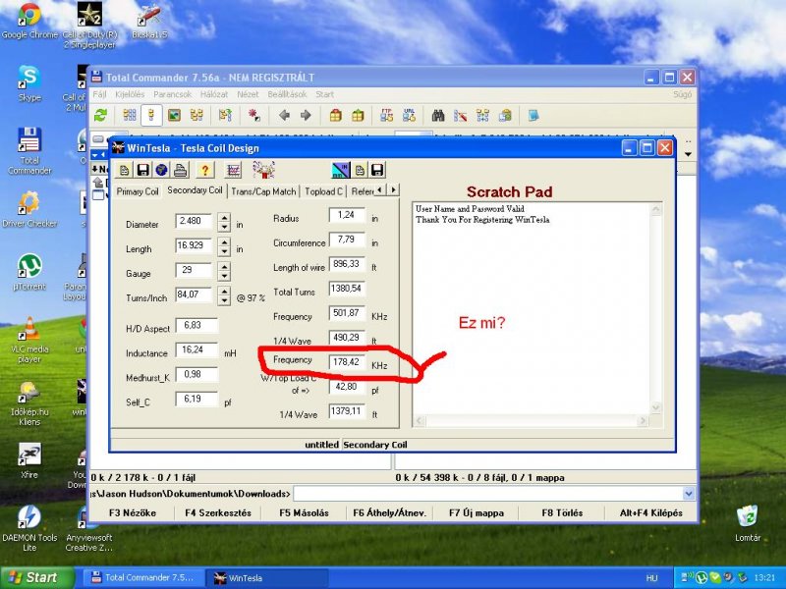Click new Scratch Pad page icon
Screen dimensions: 786x589
[x=360, y=170]
